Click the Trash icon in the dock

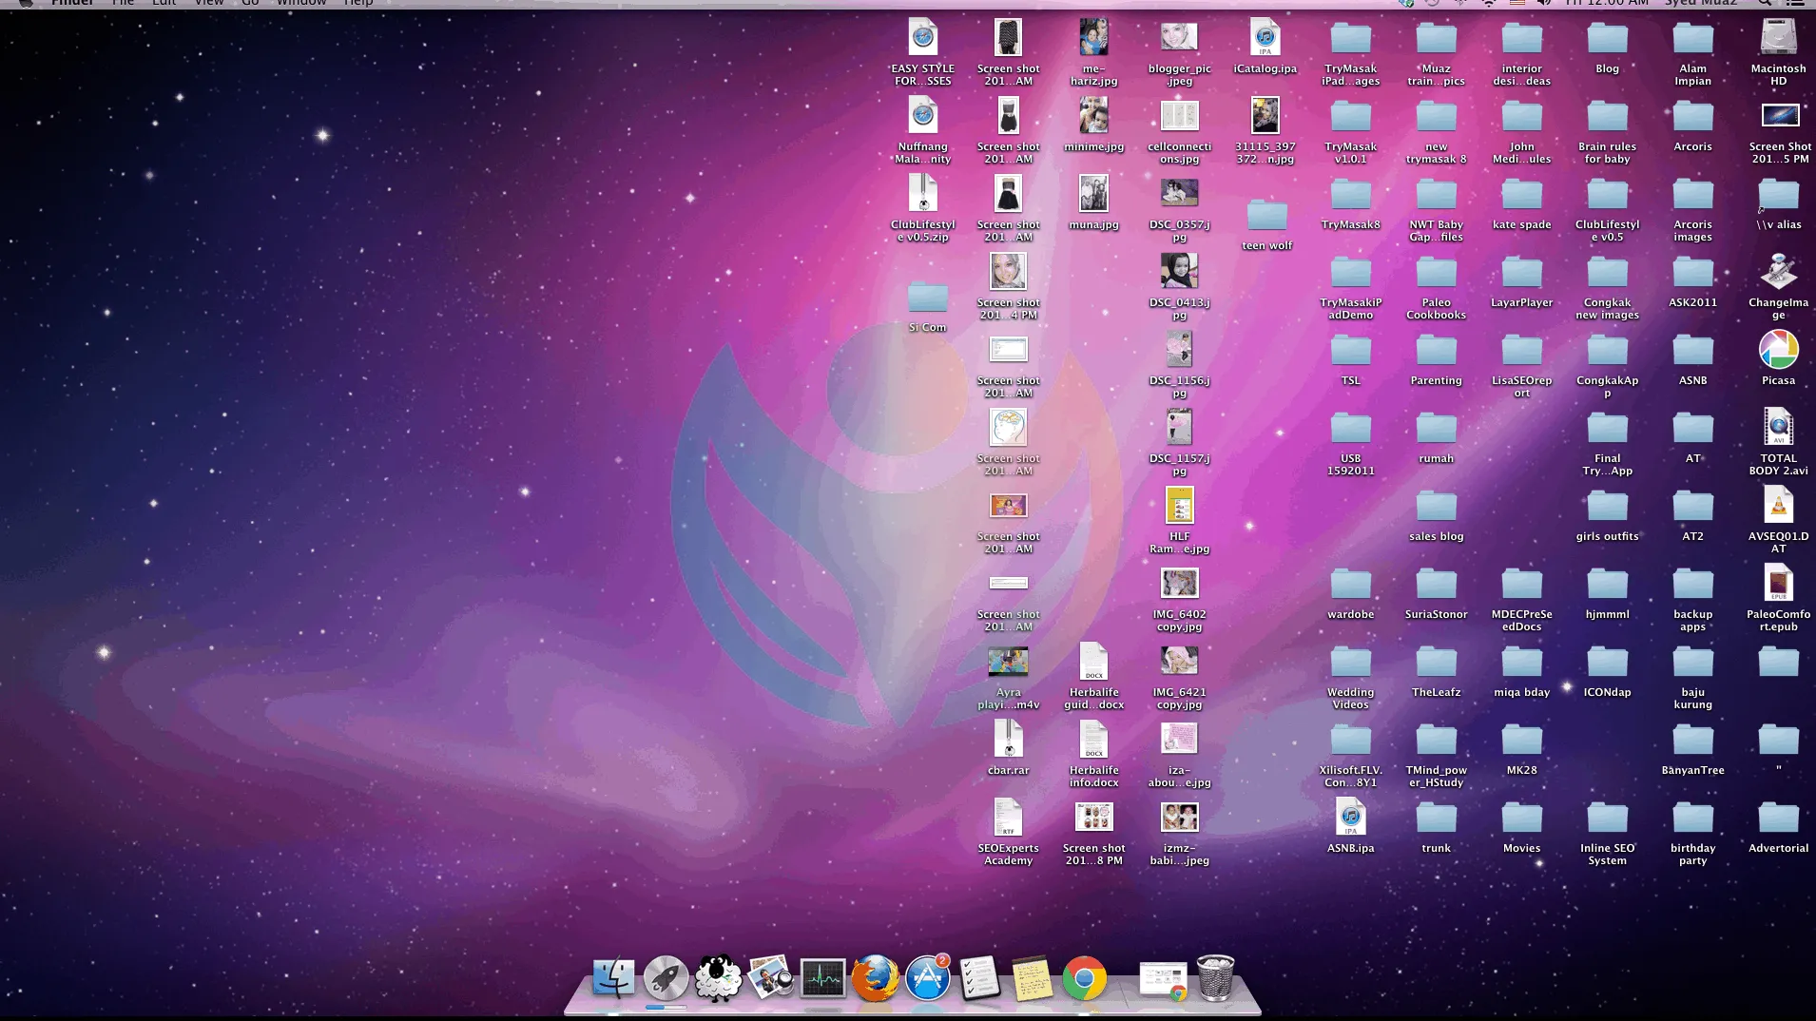pyautogui.click(x=1215, y=978)
